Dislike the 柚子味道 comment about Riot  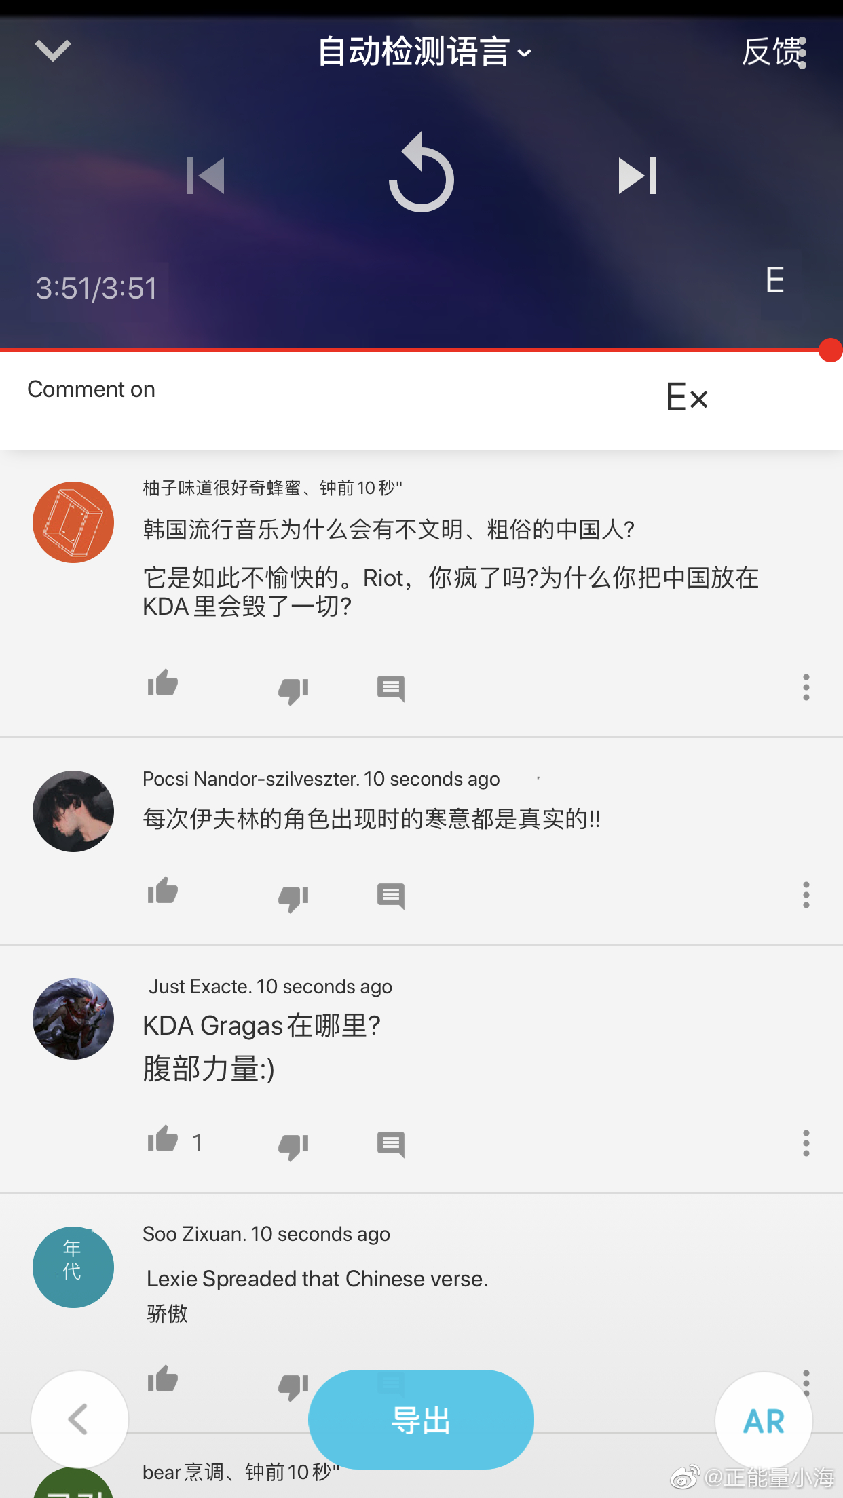(293, 691)
